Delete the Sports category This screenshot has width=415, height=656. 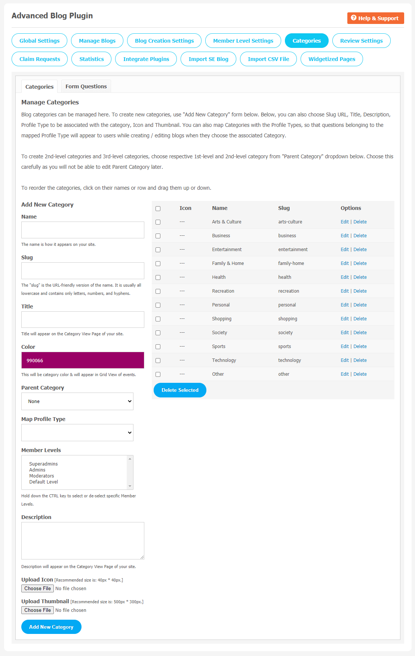(x=360, y=347)
